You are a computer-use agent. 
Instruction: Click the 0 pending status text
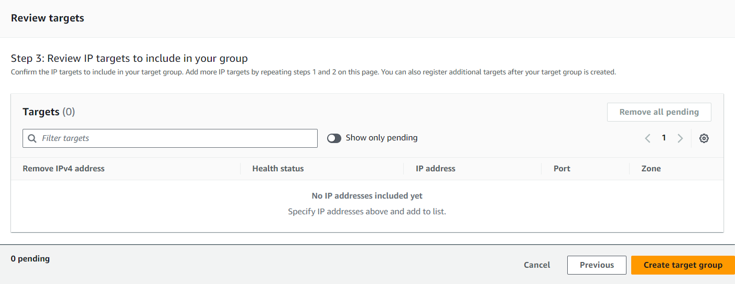coord(30,259)
